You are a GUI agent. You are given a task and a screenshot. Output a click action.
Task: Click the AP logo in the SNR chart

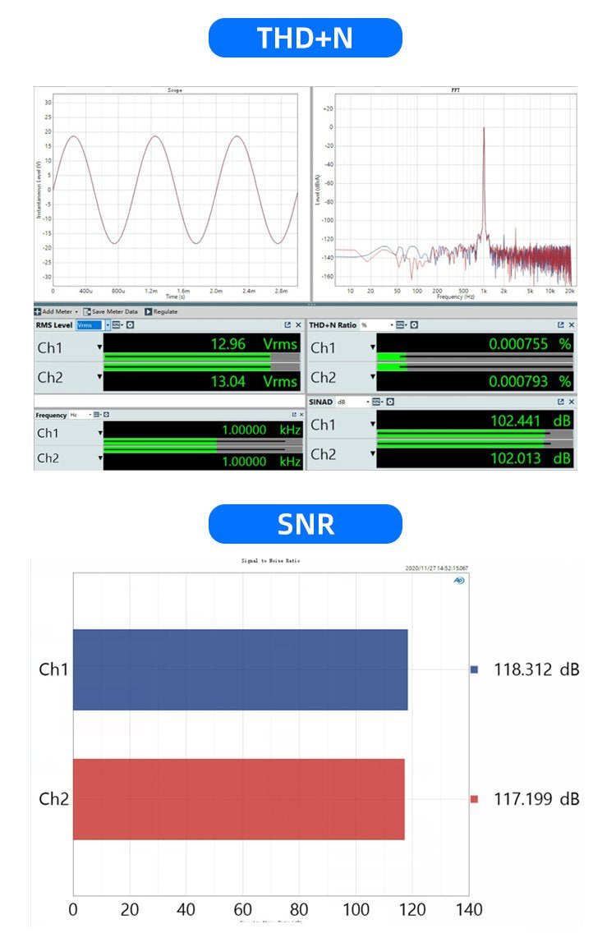click(x=458, y=580)
